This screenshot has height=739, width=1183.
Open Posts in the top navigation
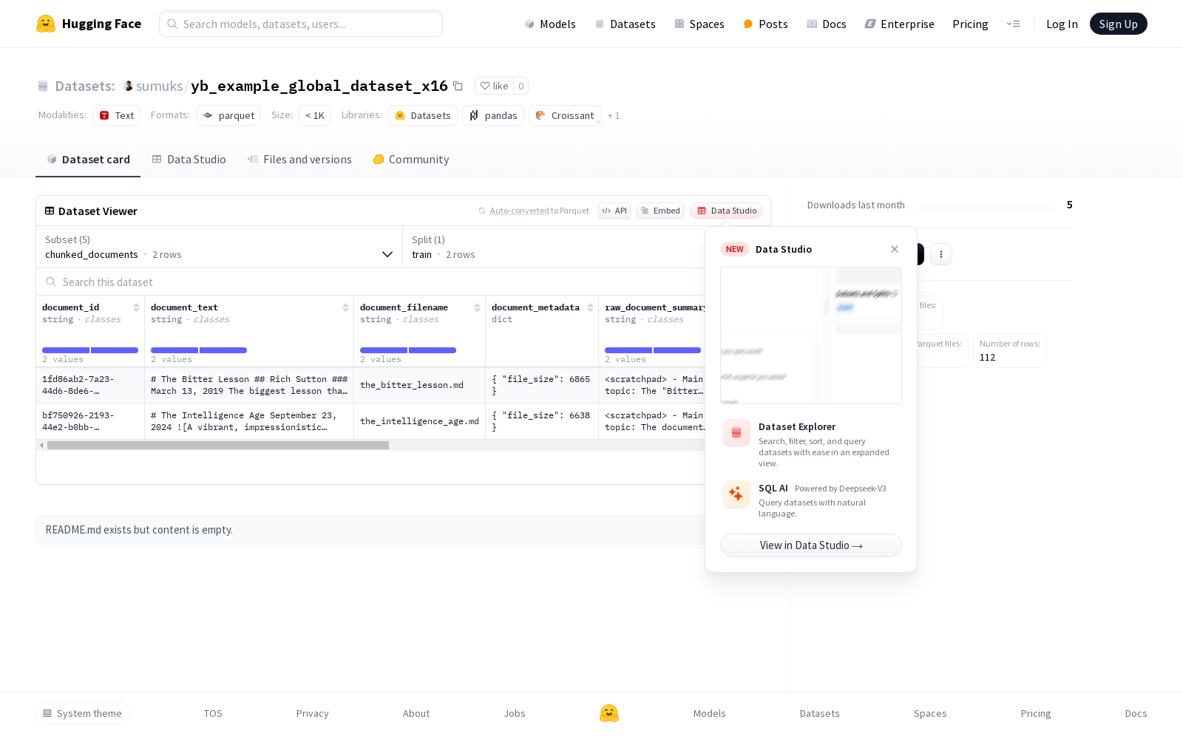(765, 24)
